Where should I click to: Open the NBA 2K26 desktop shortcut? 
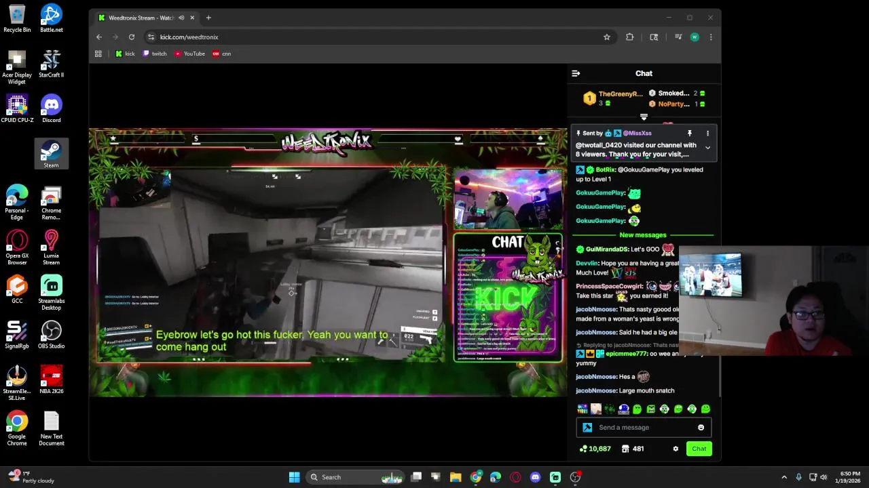[x=51, y=380]
